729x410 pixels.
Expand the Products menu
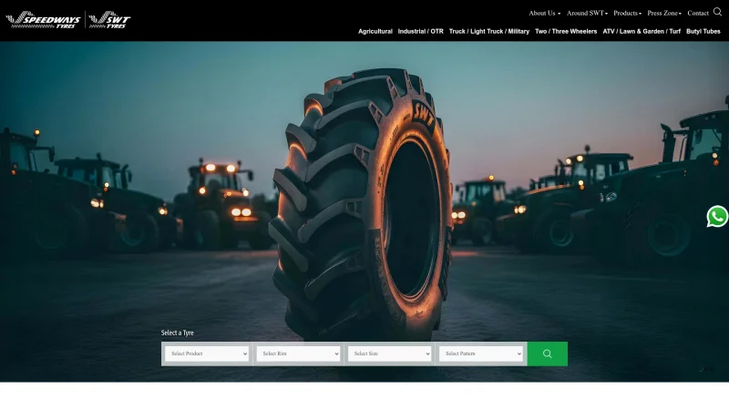click(627, 13)
